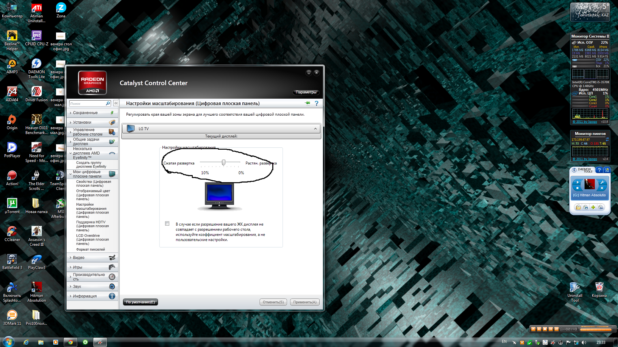Open the CPUID CPU-Z shortcut
This screenshot has height=347, width=618.
36,39
